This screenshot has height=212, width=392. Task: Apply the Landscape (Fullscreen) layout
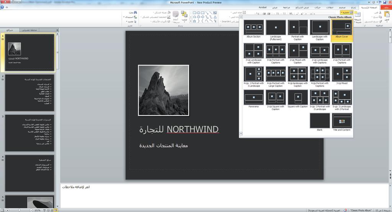[276, 30]
